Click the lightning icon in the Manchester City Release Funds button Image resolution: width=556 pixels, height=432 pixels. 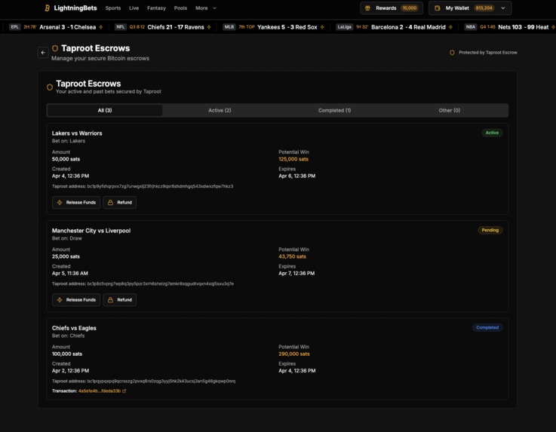pos(60,300)
